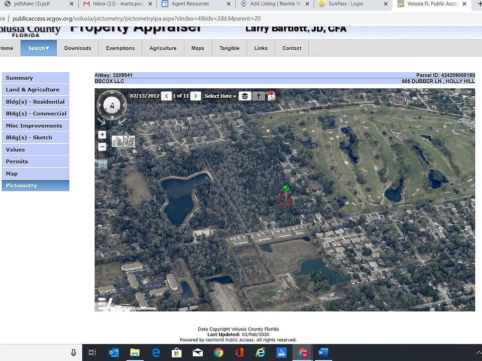Export the map view as PDF
482x361 pixels.
click(x=271, y=96)
